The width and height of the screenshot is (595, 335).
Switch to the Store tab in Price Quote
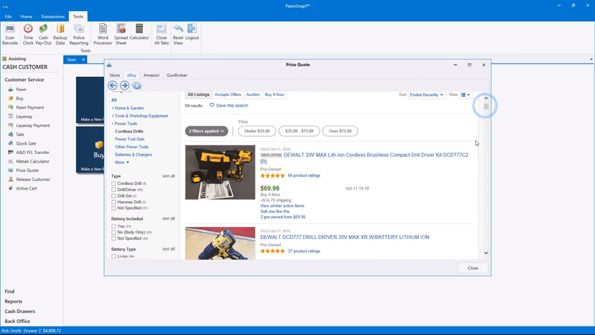(x=114, y=75)
